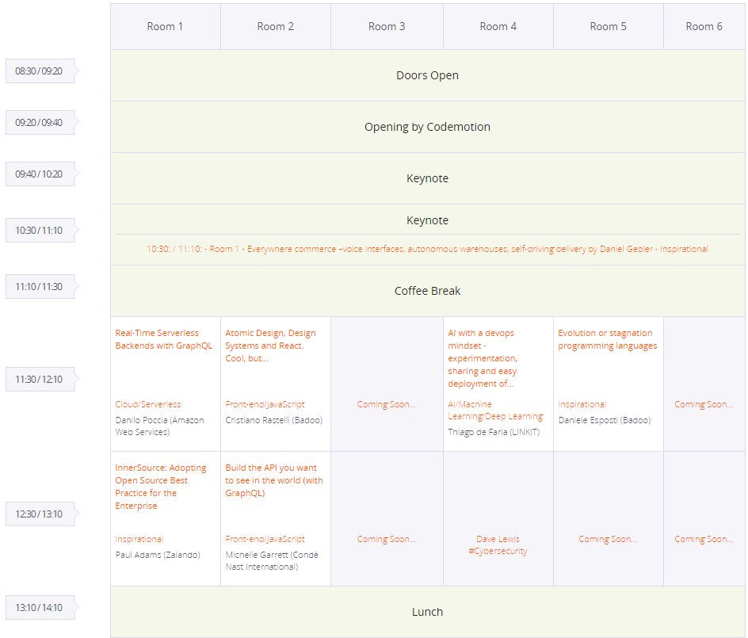Screen dimensions: 748x638
Task: Select the Lunch row
Action: [x=427, y=612]
